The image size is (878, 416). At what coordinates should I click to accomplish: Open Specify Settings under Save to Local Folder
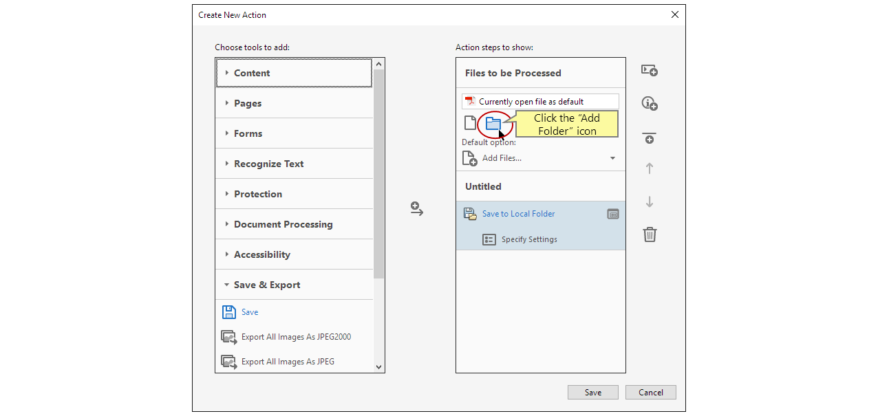[528, 239]
